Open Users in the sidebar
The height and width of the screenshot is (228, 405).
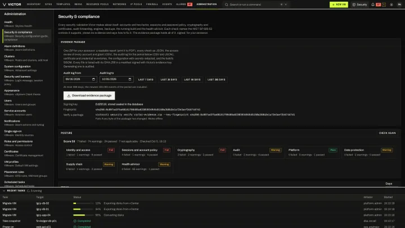point(26,102)
